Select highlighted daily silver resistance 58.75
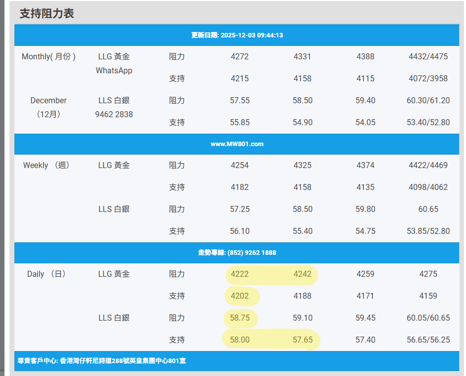Viewport: 466px width, 376px height. [240, 318]
